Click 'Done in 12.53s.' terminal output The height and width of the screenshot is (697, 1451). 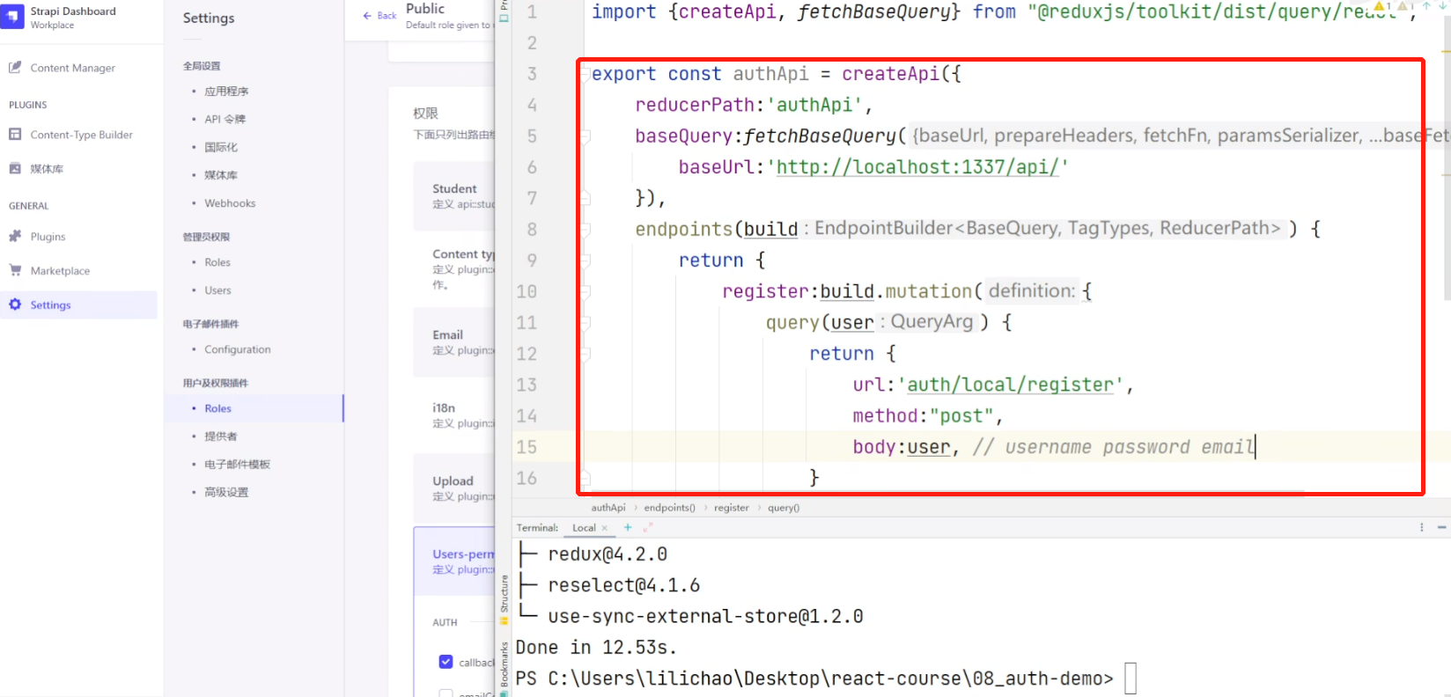click(596, 648)
